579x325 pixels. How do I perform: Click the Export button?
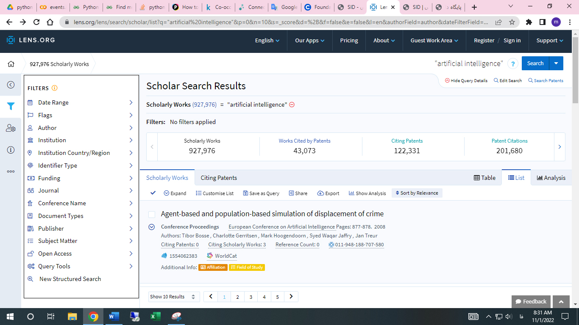coord(328,193)
